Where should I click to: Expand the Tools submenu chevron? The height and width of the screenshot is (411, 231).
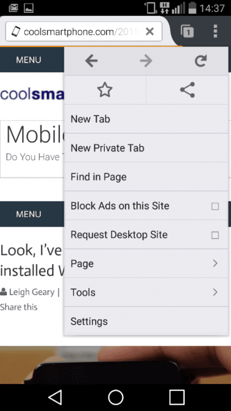[x=215, y=292]
